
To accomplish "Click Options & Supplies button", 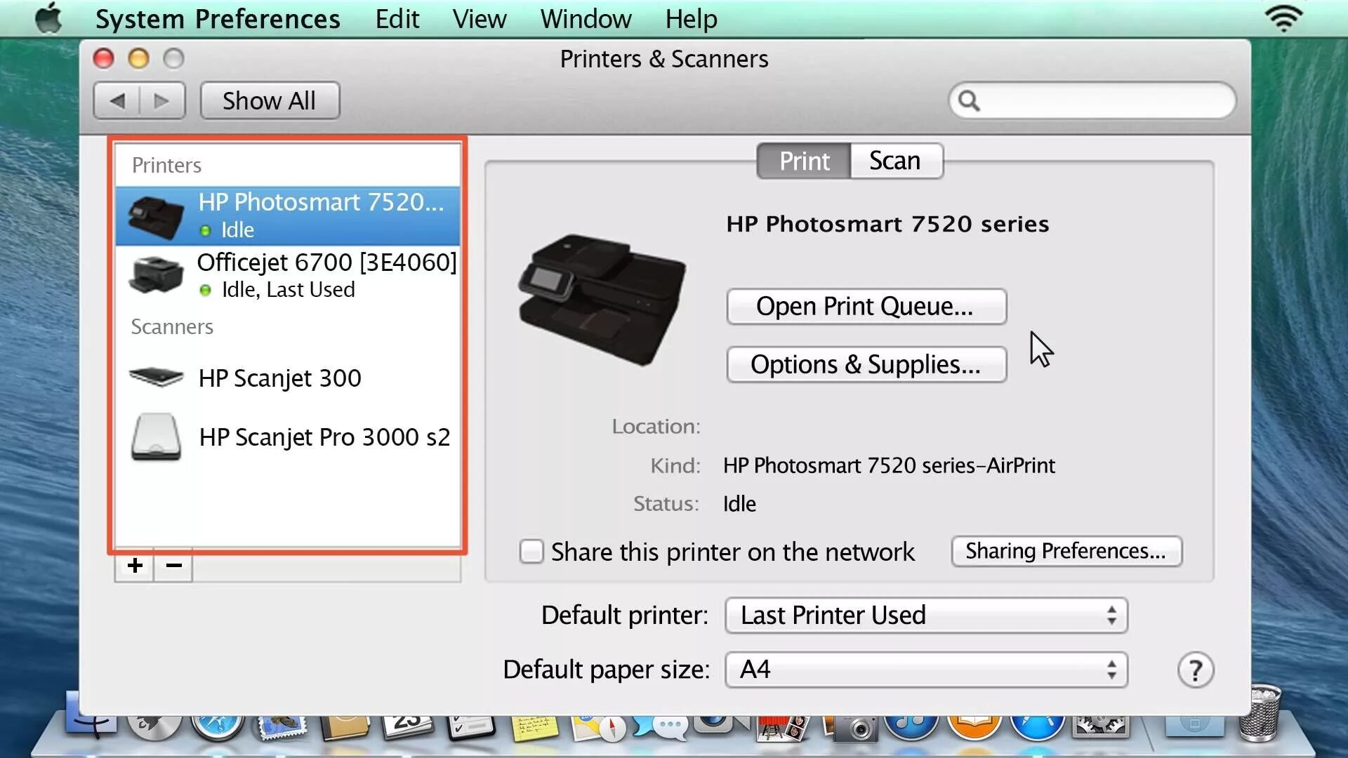I will click(x=866, y=365).
